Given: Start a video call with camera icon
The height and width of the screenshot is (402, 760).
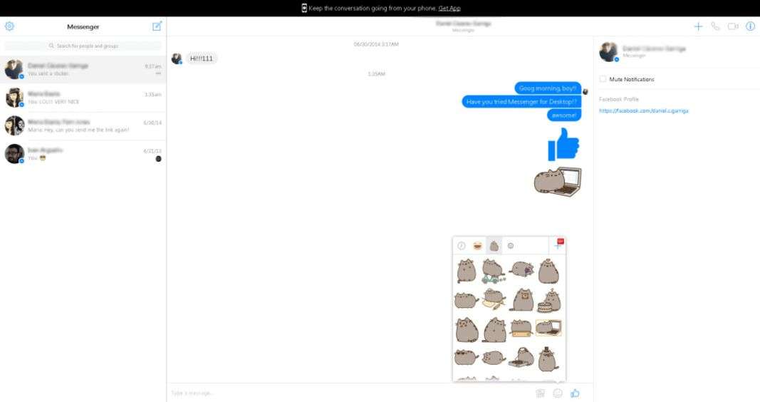Looking at the screenshot, I should (x=733, y=26).
